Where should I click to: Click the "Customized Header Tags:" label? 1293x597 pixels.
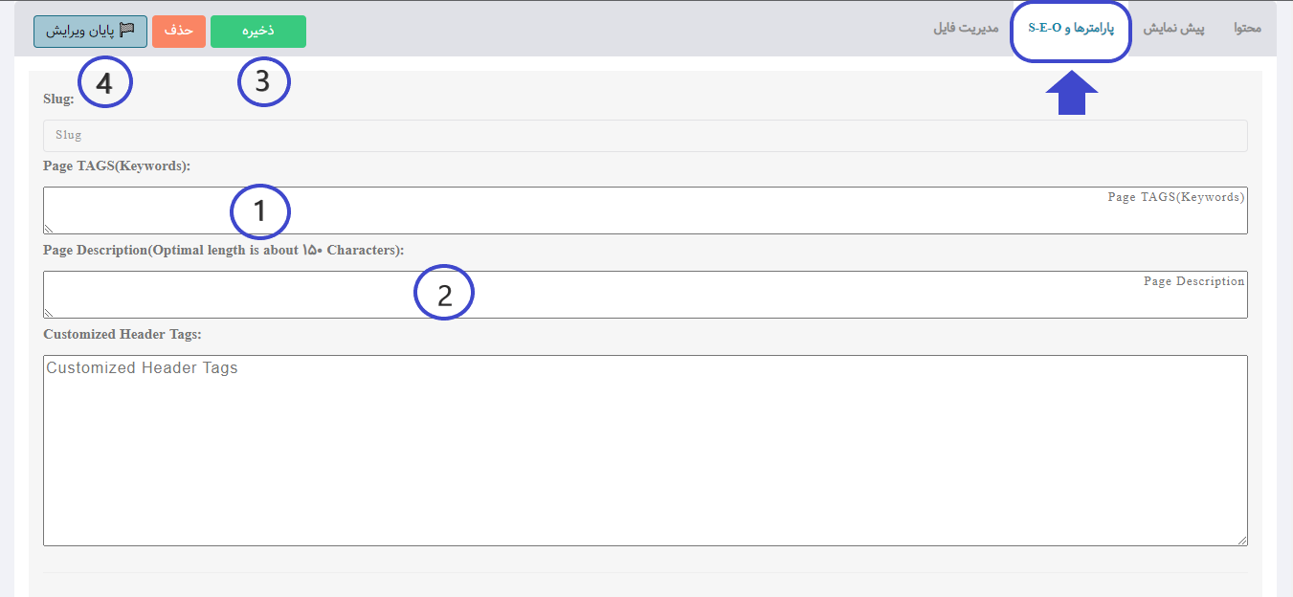click(x=123, y=334)
